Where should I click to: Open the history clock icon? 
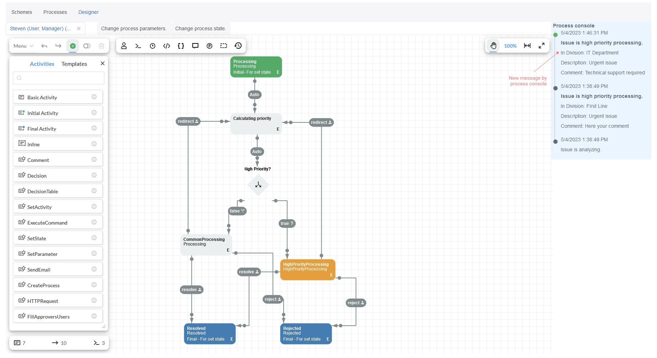[238, 46]
